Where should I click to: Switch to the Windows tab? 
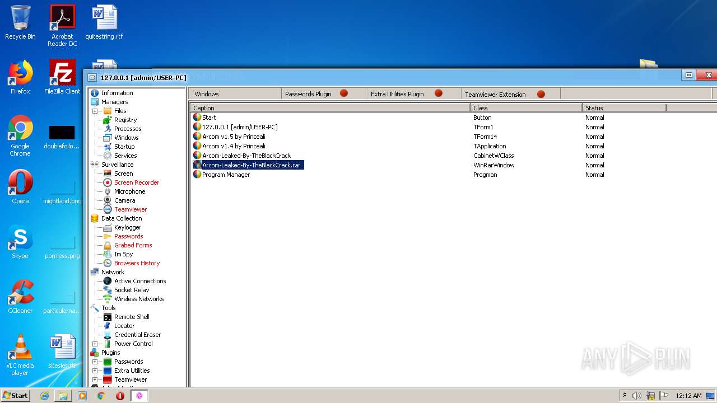pos(235,94)
